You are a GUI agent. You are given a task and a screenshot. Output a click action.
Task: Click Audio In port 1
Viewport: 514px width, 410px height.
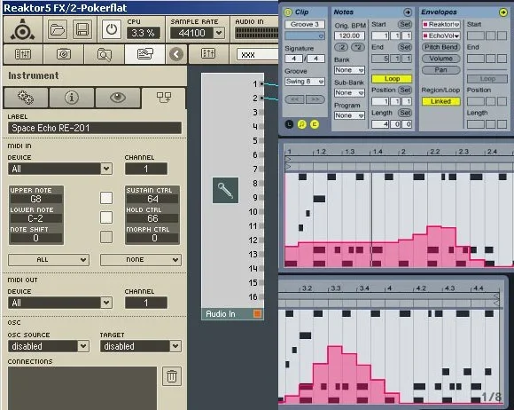261,84
